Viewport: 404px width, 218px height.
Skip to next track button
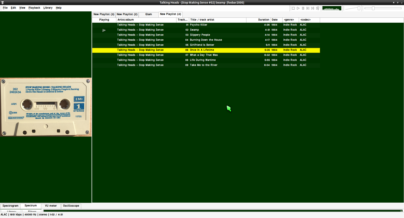point(312,8)
